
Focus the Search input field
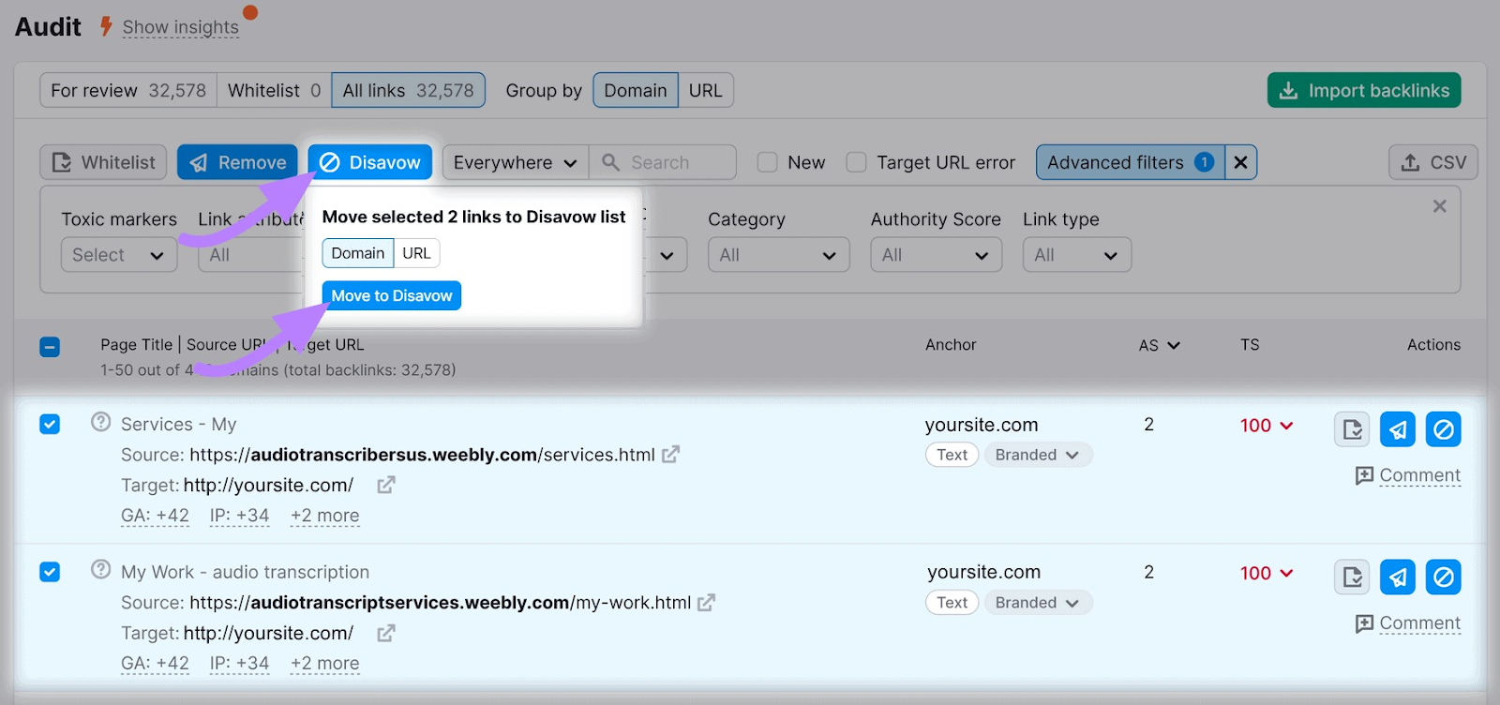(663, 162)
